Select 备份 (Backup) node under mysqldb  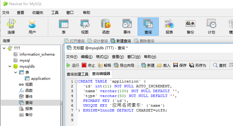click(29, 115)
